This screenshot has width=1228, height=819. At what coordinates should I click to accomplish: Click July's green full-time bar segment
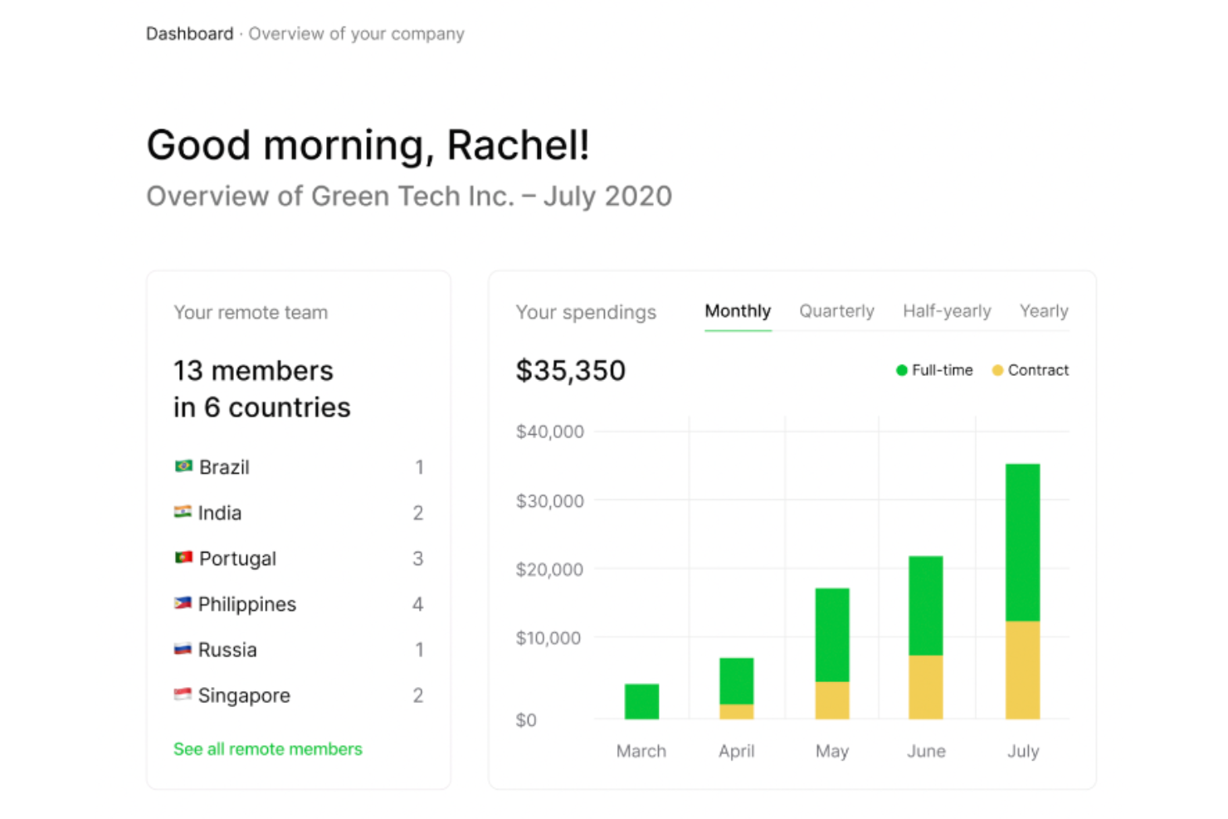1022,542
